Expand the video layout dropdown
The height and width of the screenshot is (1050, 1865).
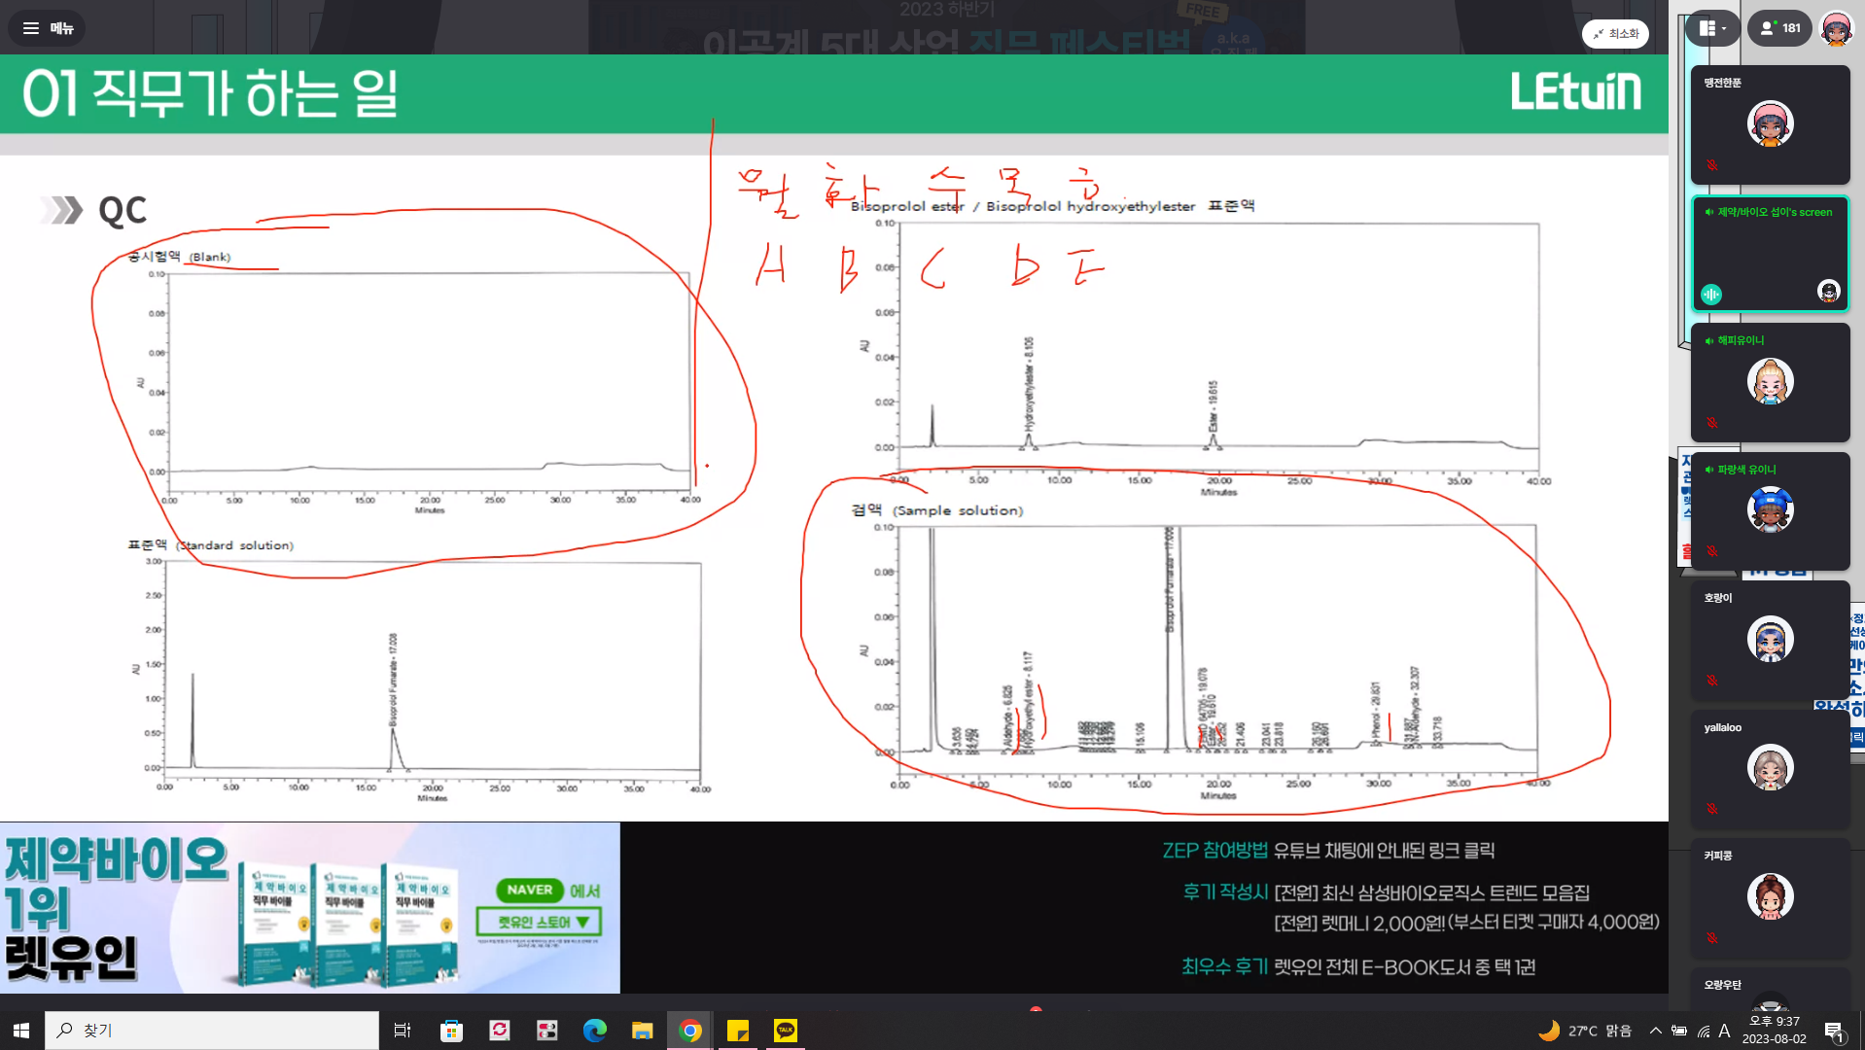point(1712,28)
